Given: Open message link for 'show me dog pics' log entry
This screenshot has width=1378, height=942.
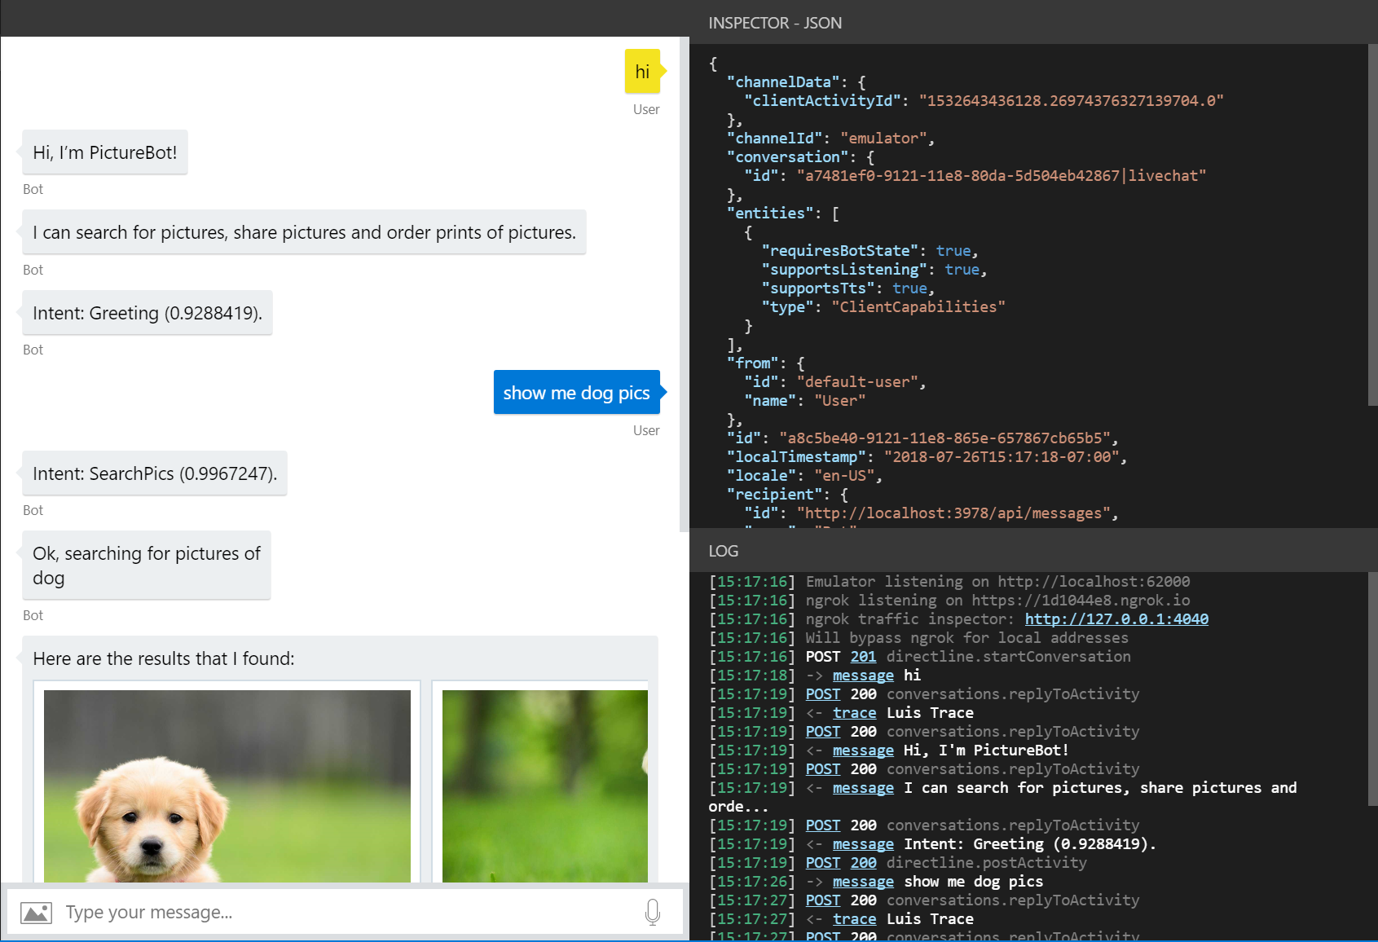Looking at the screenshot, I should 863,882.
